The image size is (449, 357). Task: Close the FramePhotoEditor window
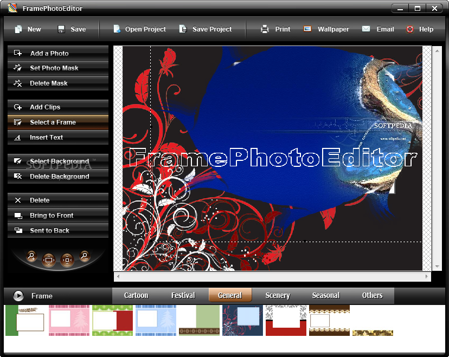point(435,9)
